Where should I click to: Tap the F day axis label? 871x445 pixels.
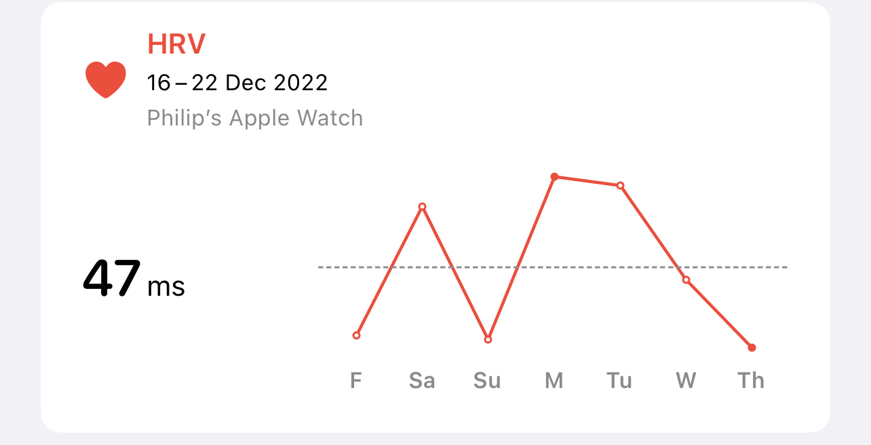356,381
